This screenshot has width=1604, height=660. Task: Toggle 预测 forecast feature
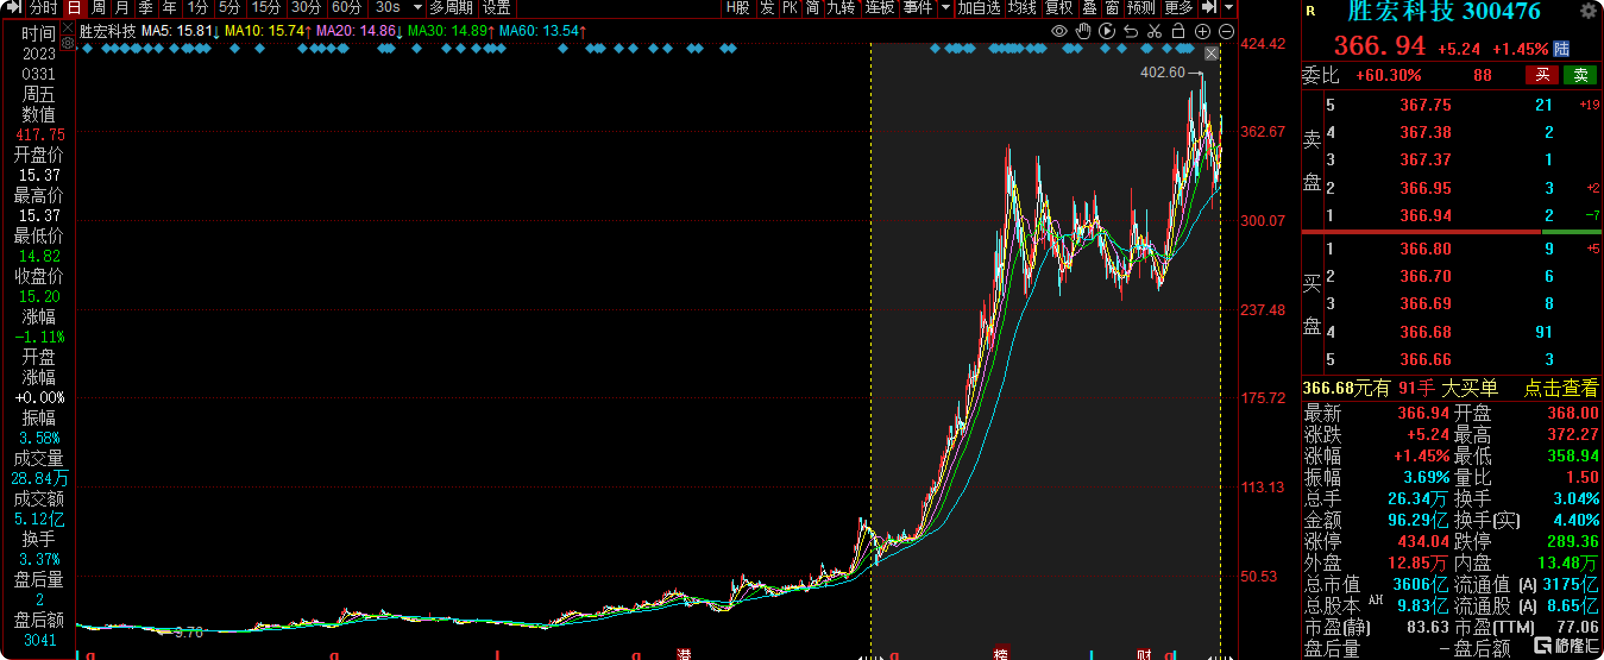pos(1141,8)
